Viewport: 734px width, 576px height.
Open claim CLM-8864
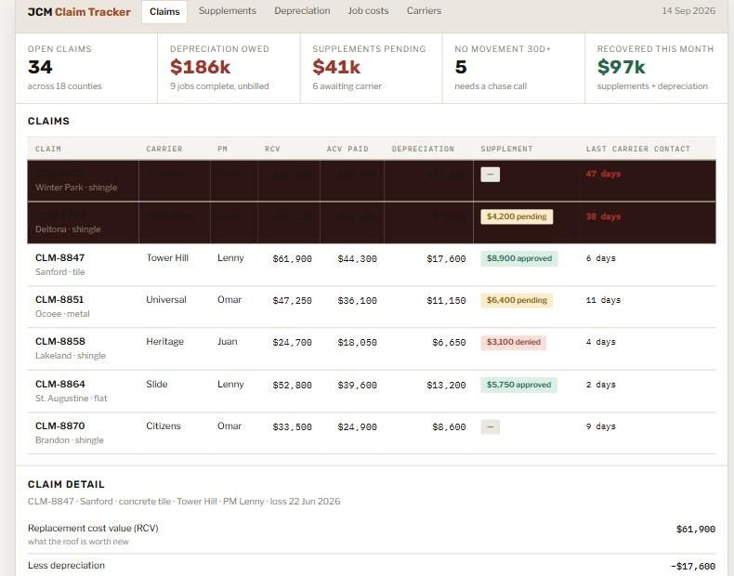pos(59,385)
